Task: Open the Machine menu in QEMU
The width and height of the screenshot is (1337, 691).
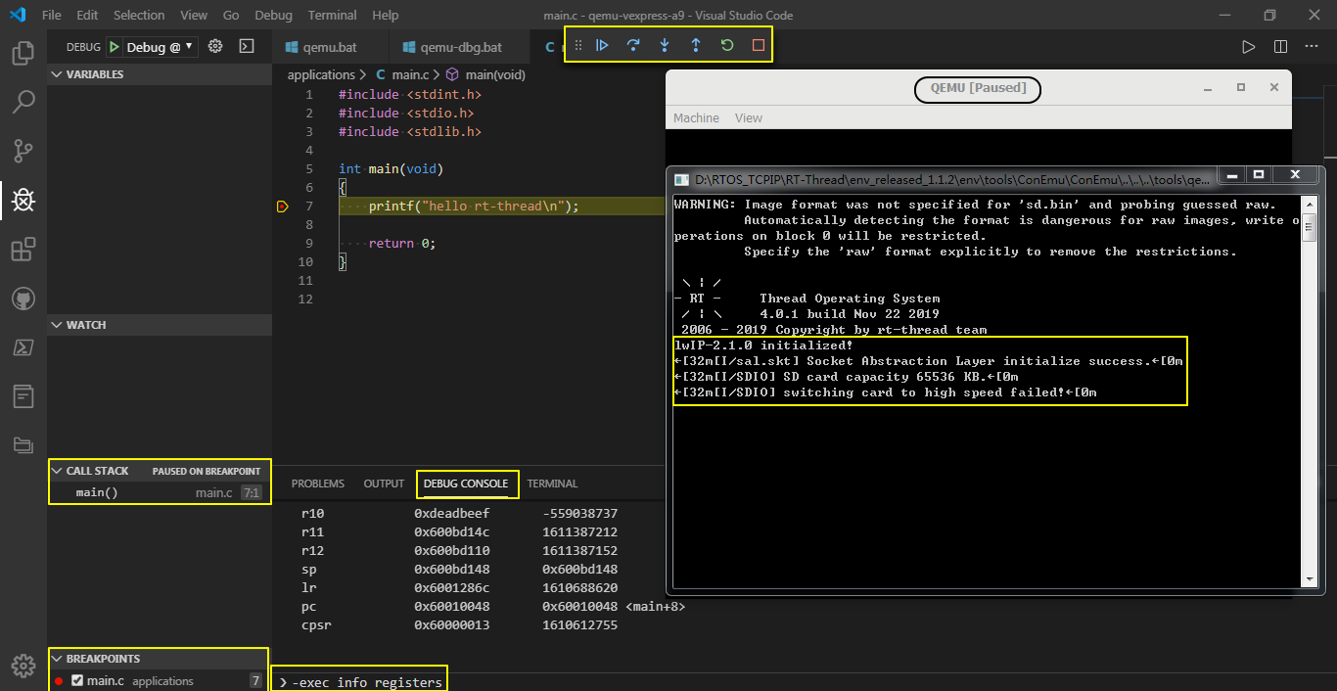Action: coord(696,117)
